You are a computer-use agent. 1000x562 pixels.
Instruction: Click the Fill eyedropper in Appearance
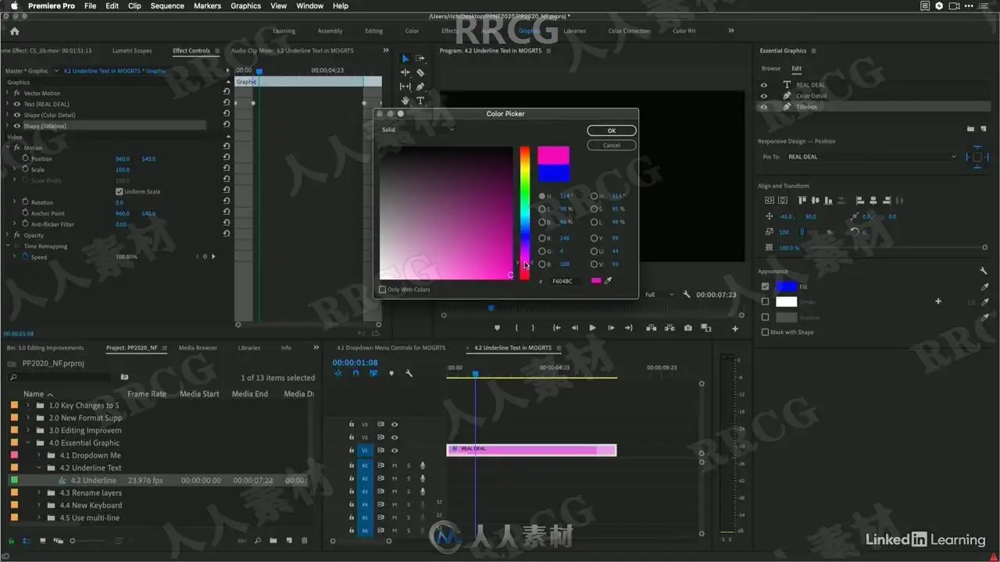tap(984, 287)
